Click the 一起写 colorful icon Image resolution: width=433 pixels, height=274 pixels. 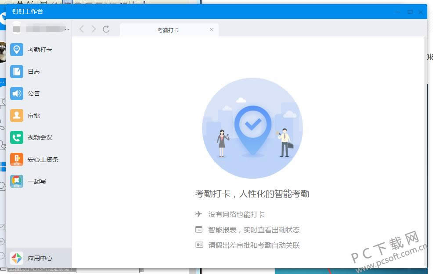(17, 181)
